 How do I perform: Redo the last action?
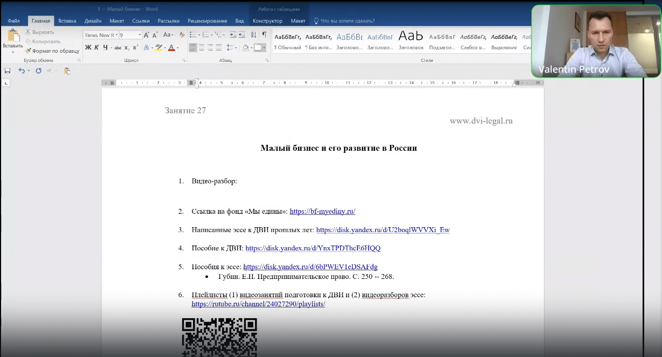pyautogui.click(x=38, y=71)
